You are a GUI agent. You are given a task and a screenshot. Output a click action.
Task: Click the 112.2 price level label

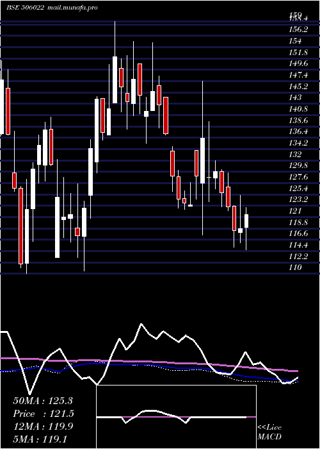(298, 257)
